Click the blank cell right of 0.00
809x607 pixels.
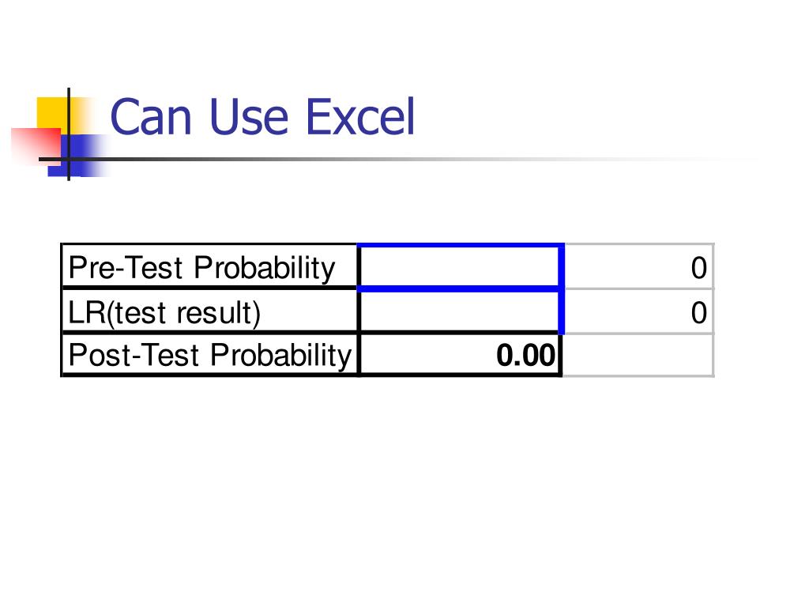point(638,356)
